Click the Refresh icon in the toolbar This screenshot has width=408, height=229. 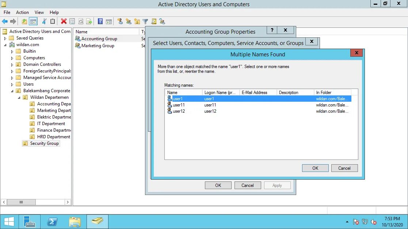pyautogui.click(x=81, y=21)
